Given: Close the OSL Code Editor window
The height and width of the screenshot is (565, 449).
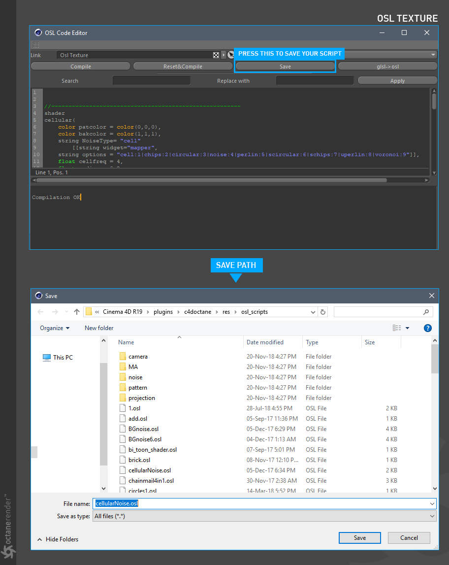Looking at the screenshot, I should click(427, 33).
